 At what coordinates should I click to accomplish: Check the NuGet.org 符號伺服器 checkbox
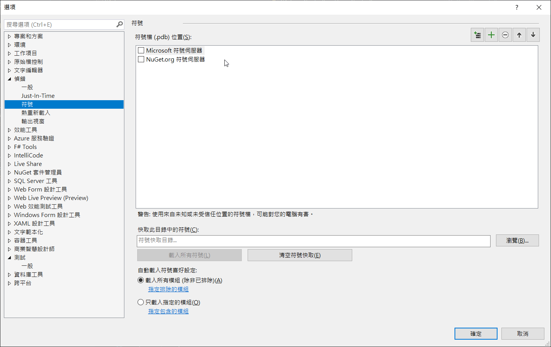pos(141,59)
